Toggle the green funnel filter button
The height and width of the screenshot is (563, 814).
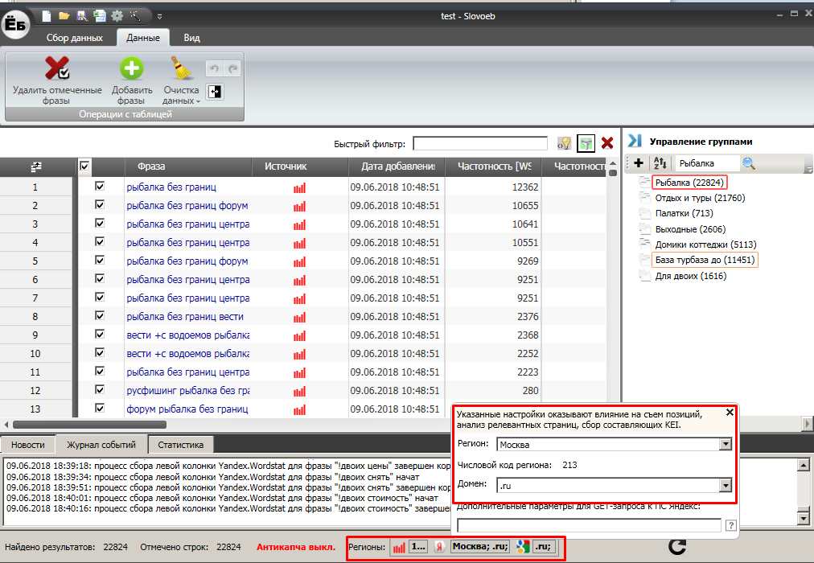(x=586, y=143)
